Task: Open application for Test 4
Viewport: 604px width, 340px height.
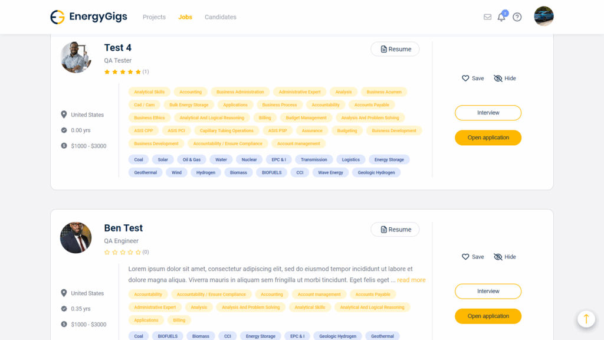Action: tap(488, 138)
